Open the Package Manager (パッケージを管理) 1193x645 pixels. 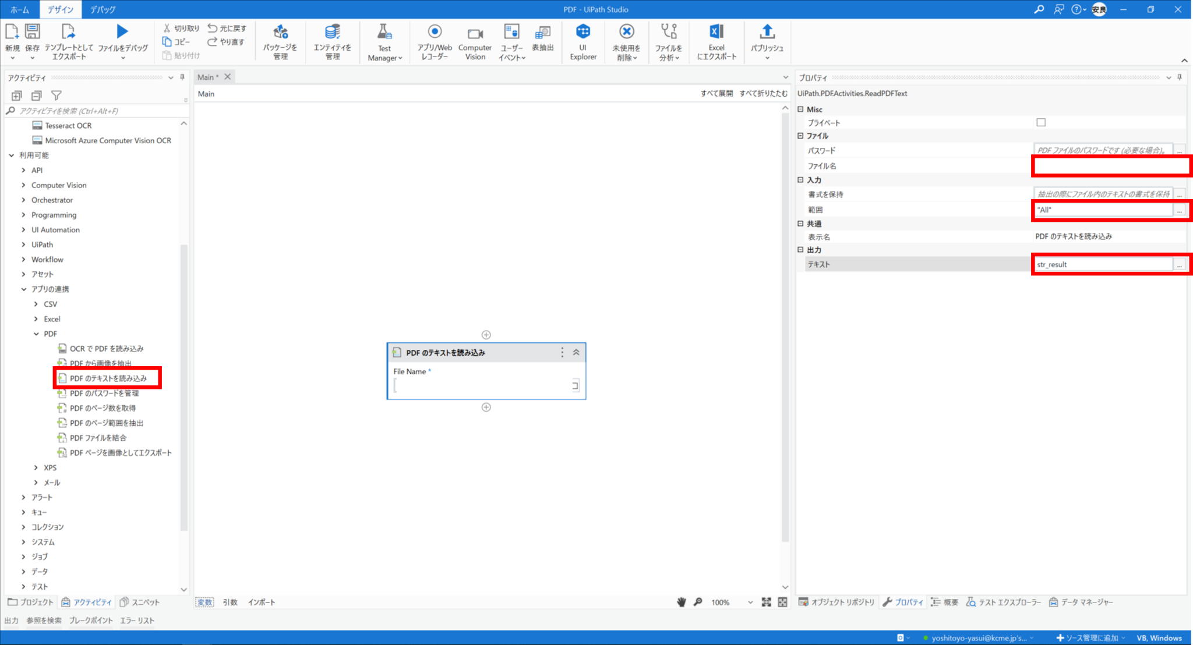280,41
